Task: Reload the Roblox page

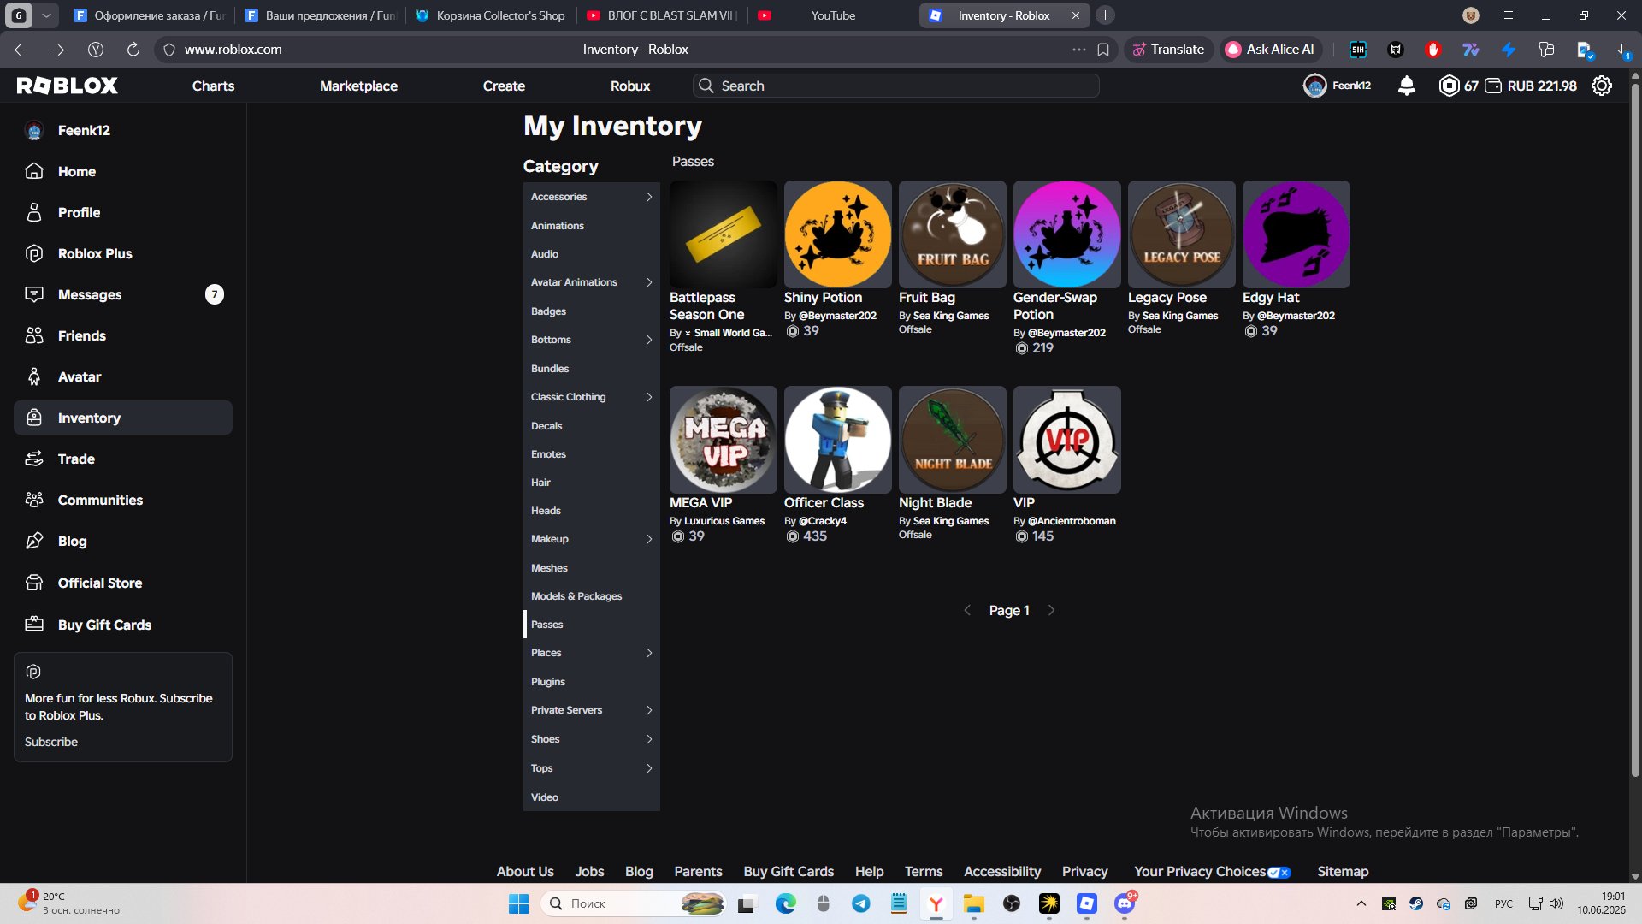Action: (x=133, y=50)
